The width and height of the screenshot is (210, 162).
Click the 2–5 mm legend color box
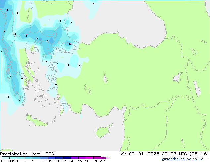28,158
